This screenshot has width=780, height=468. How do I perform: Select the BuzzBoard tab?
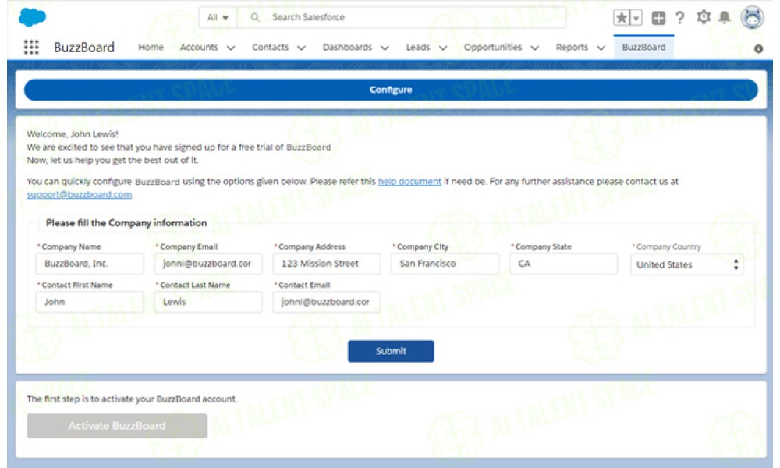(643, 48)
